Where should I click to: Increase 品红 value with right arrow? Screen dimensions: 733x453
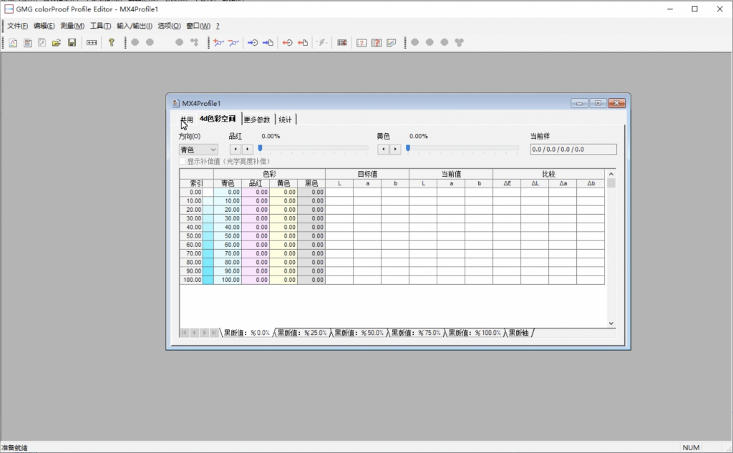(x=247, y=149)
